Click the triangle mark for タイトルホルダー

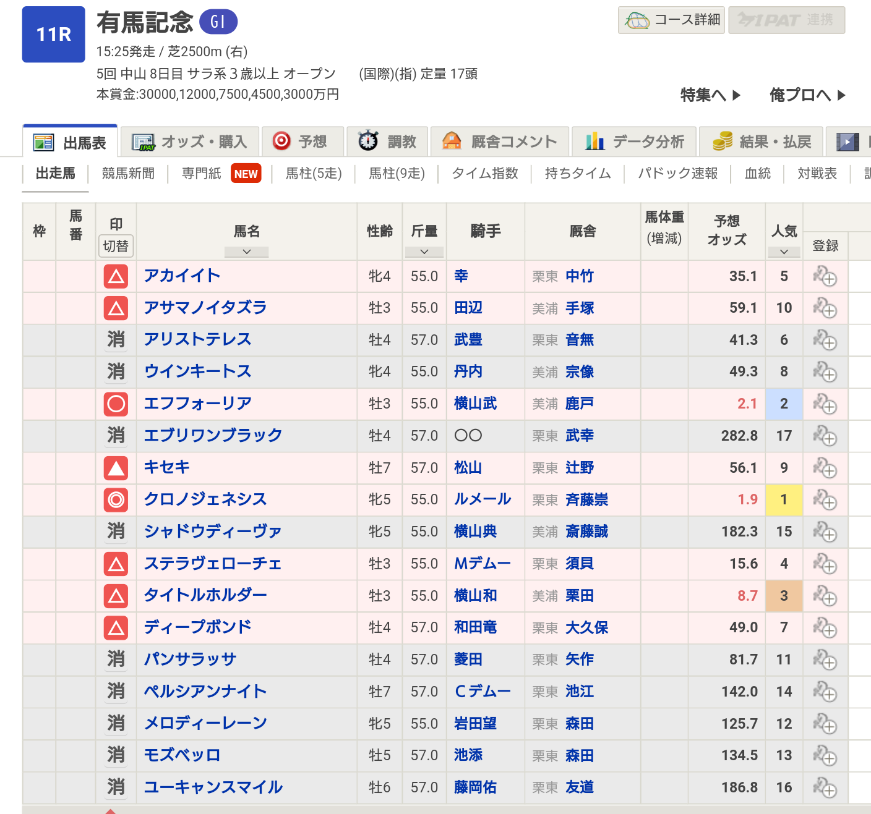(116, 596)
